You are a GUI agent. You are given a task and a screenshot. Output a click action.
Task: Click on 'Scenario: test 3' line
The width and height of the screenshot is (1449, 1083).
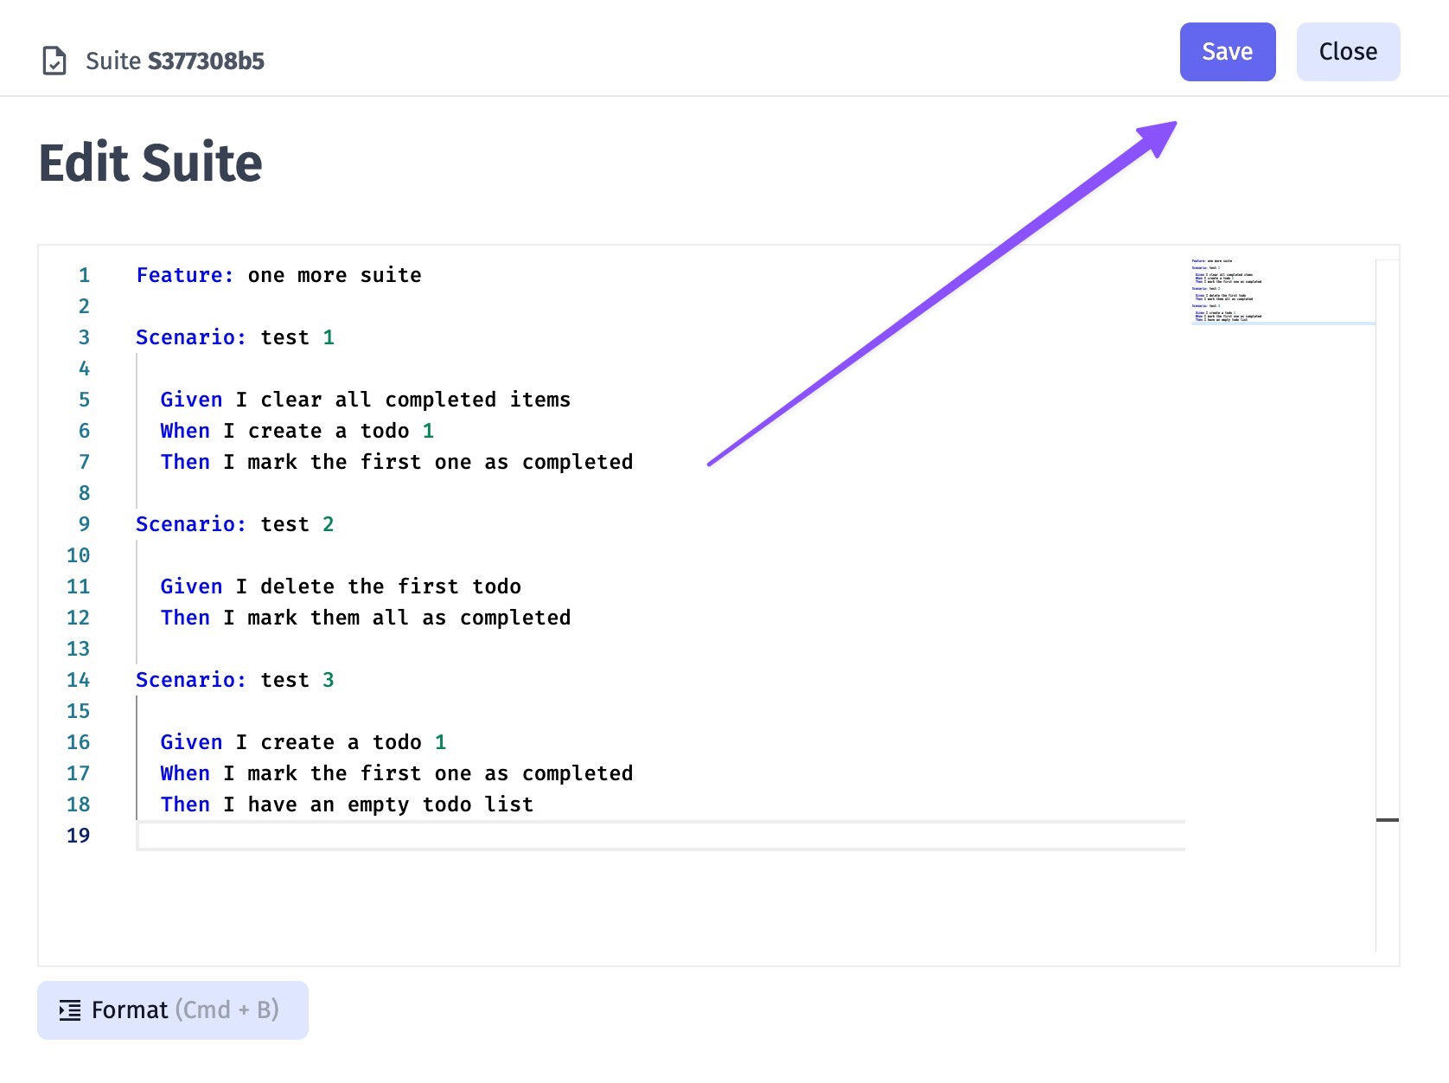[234, 680]
